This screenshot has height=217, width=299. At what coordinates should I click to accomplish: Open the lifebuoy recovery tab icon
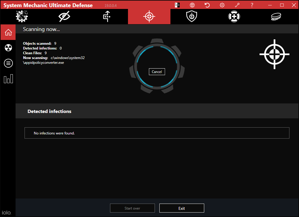click(x=234, y=16)
